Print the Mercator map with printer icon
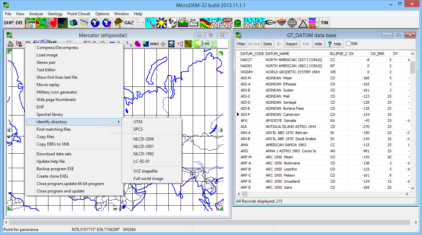The height and width of the screenshot is (235, 422). click(10, 44)
